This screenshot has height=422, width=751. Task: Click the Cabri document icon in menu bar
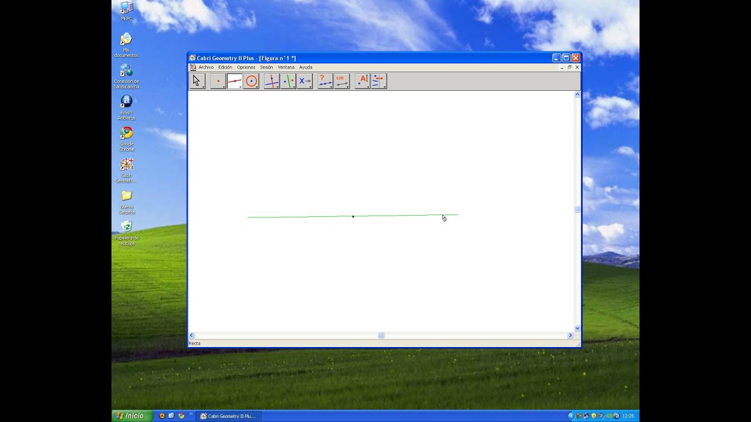(192, 67)
